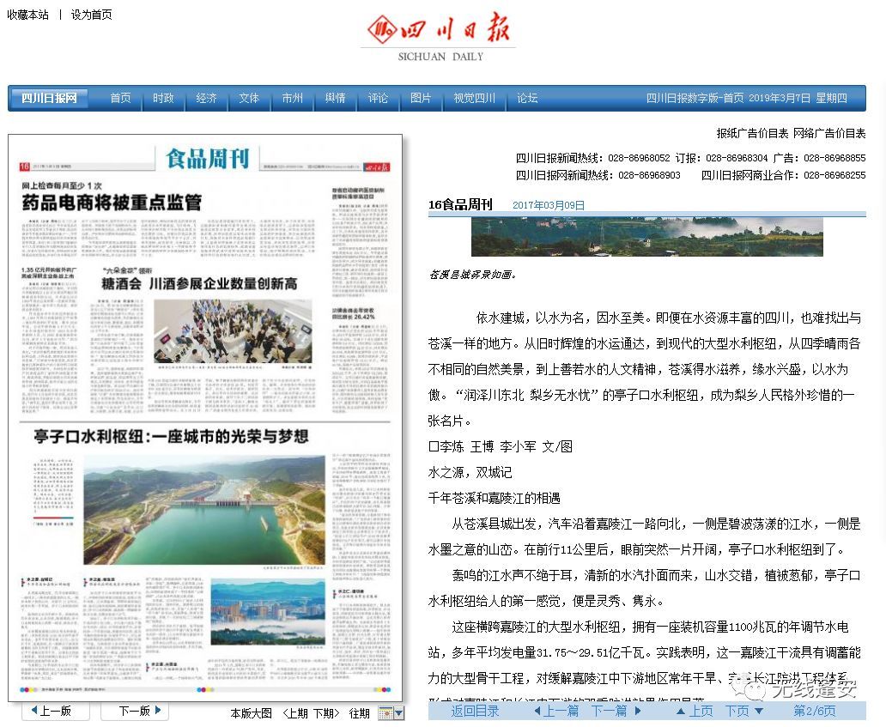Viewport: 886px width, 727px height.
Task: Open the calendar dropdown for past issues
Action: (x=391, y=713)
